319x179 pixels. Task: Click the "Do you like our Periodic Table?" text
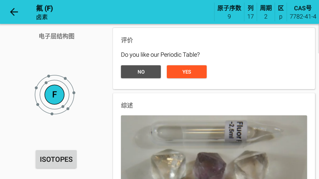click(x=160, y=55)
